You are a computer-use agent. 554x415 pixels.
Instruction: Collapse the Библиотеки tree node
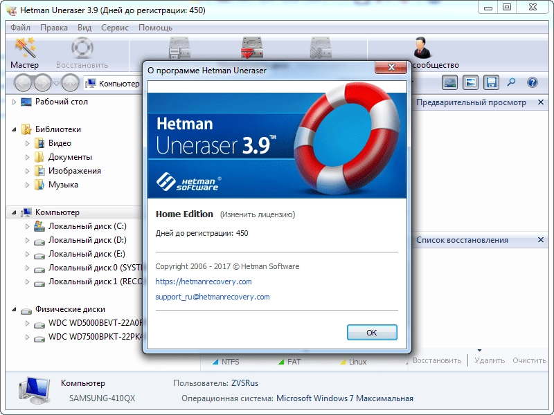14,129
